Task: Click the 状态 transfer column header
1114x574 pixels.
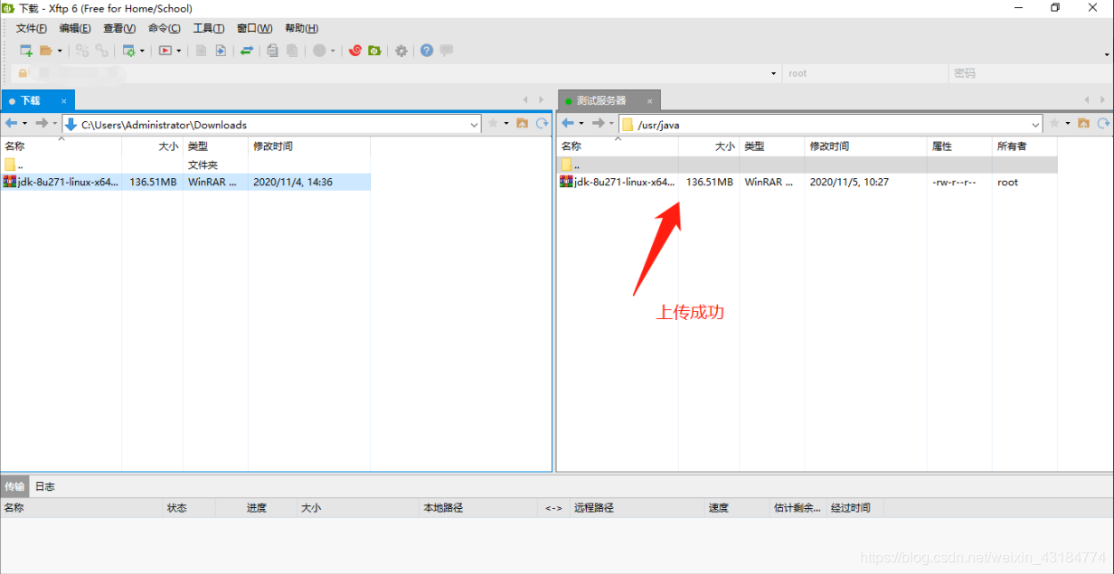Action: [x=189, y=508]
